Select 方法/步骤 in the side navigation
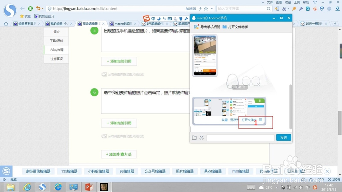The height and width of the screenshot is (192, 342). click(56, 50)
